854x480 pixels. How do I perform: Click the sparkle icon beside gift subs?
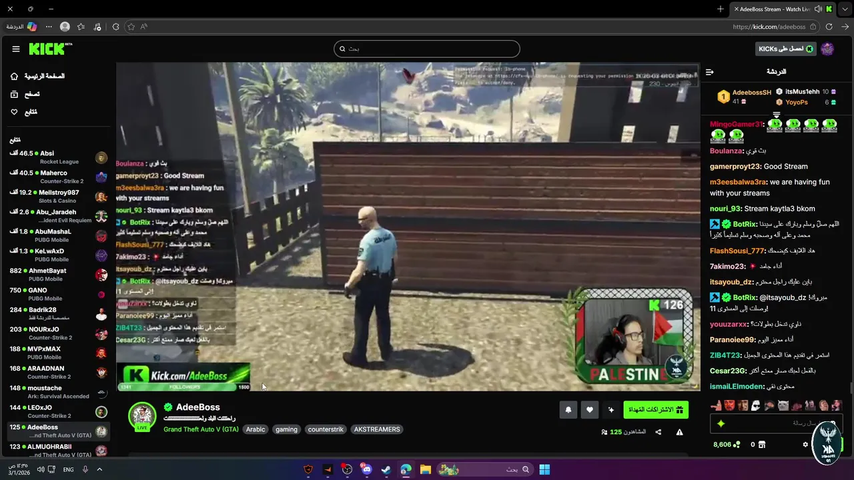(610, 410)
